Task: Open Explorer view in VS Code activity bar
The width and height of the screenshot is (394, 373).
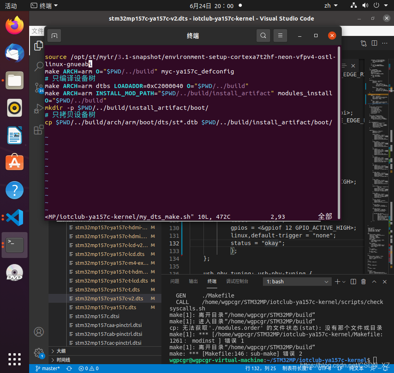Action: 38,46
